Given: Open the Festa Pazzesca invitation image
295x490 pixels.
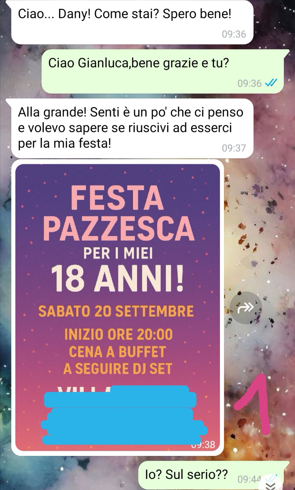Looking at the screenshot, I should (x=118, y=307).
